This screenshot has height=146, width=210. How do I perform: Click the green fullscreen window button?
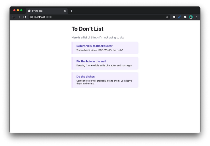[21, 10]
